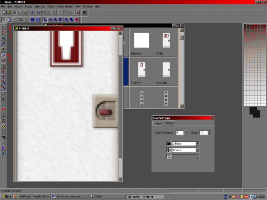Select the rubber stamp tool

point(3,120)
